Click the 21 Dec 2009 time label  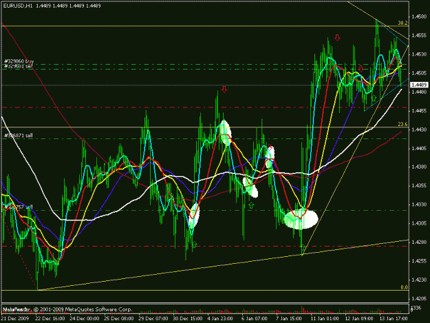pyautogui.click(x=14, y=319)
